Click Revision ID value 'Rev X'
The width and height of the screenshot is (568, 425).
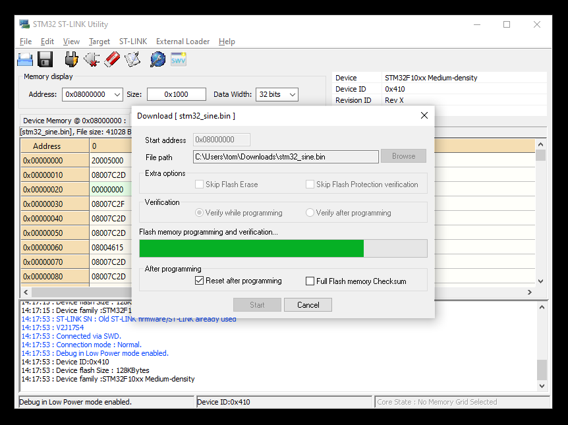point(394,100)
